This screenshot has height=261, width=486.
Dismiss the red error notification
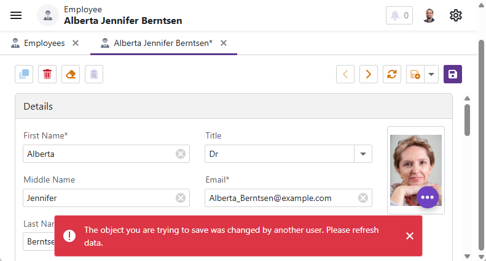point(410,236)
